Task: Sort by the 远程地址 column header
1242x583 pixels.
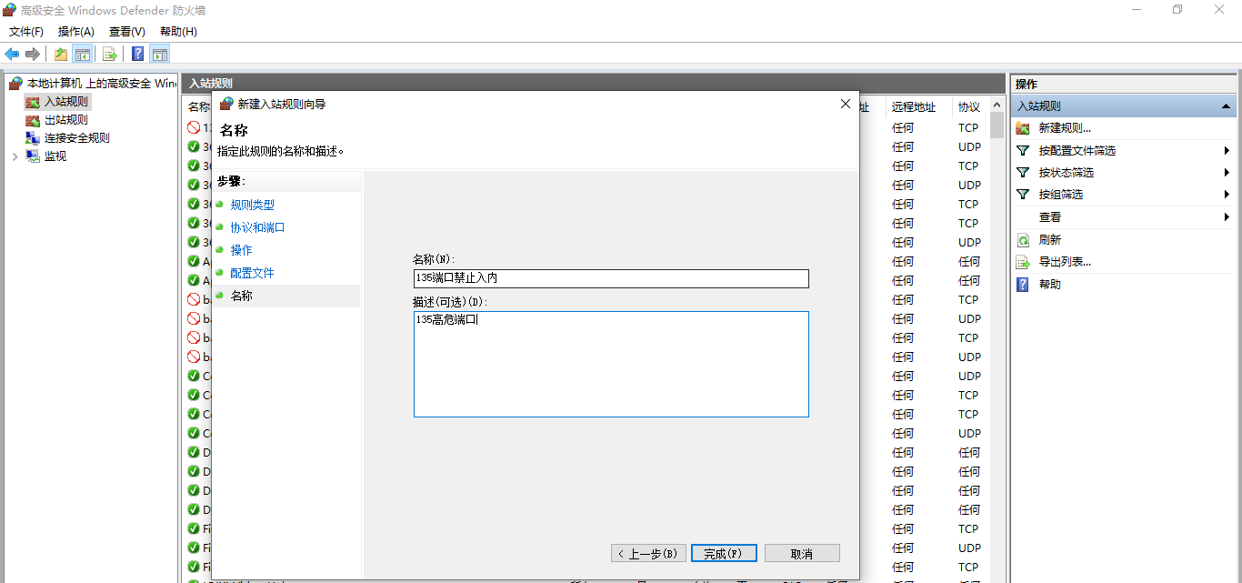Action: (x=914, y=106)
